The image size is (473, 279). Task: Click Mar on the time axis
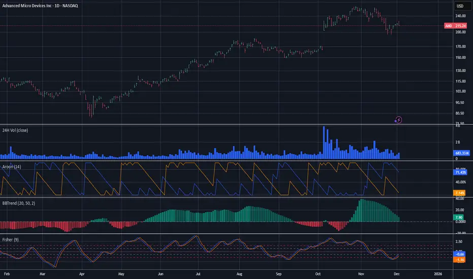point(42,274)
